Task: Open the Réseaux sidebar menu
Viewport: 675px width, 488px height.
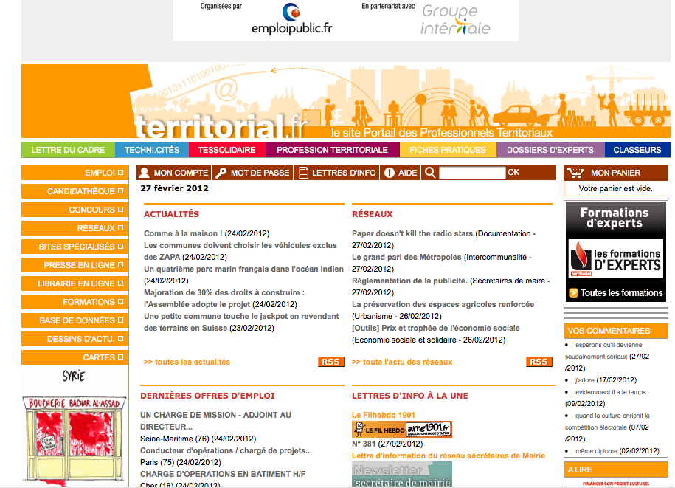Action: [75, 228]
